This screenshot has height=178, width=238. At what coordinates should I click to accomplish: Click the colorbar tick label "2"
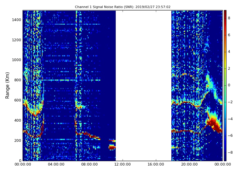point(229,69)
